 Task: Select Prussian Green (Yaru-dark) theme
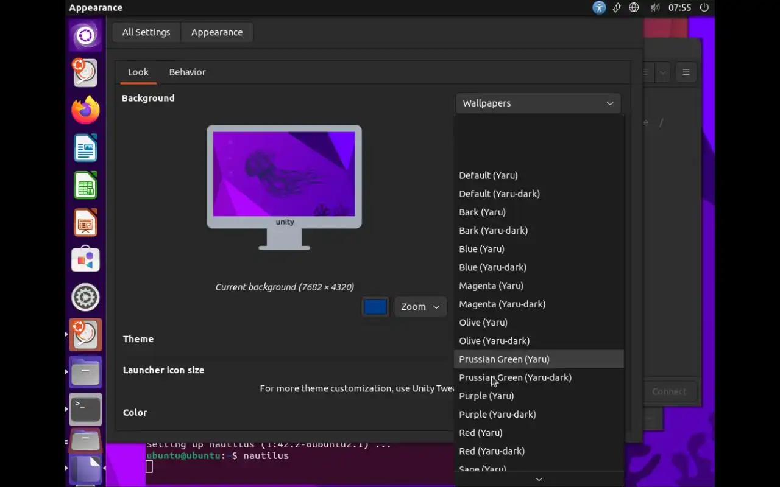click(539, 377)
